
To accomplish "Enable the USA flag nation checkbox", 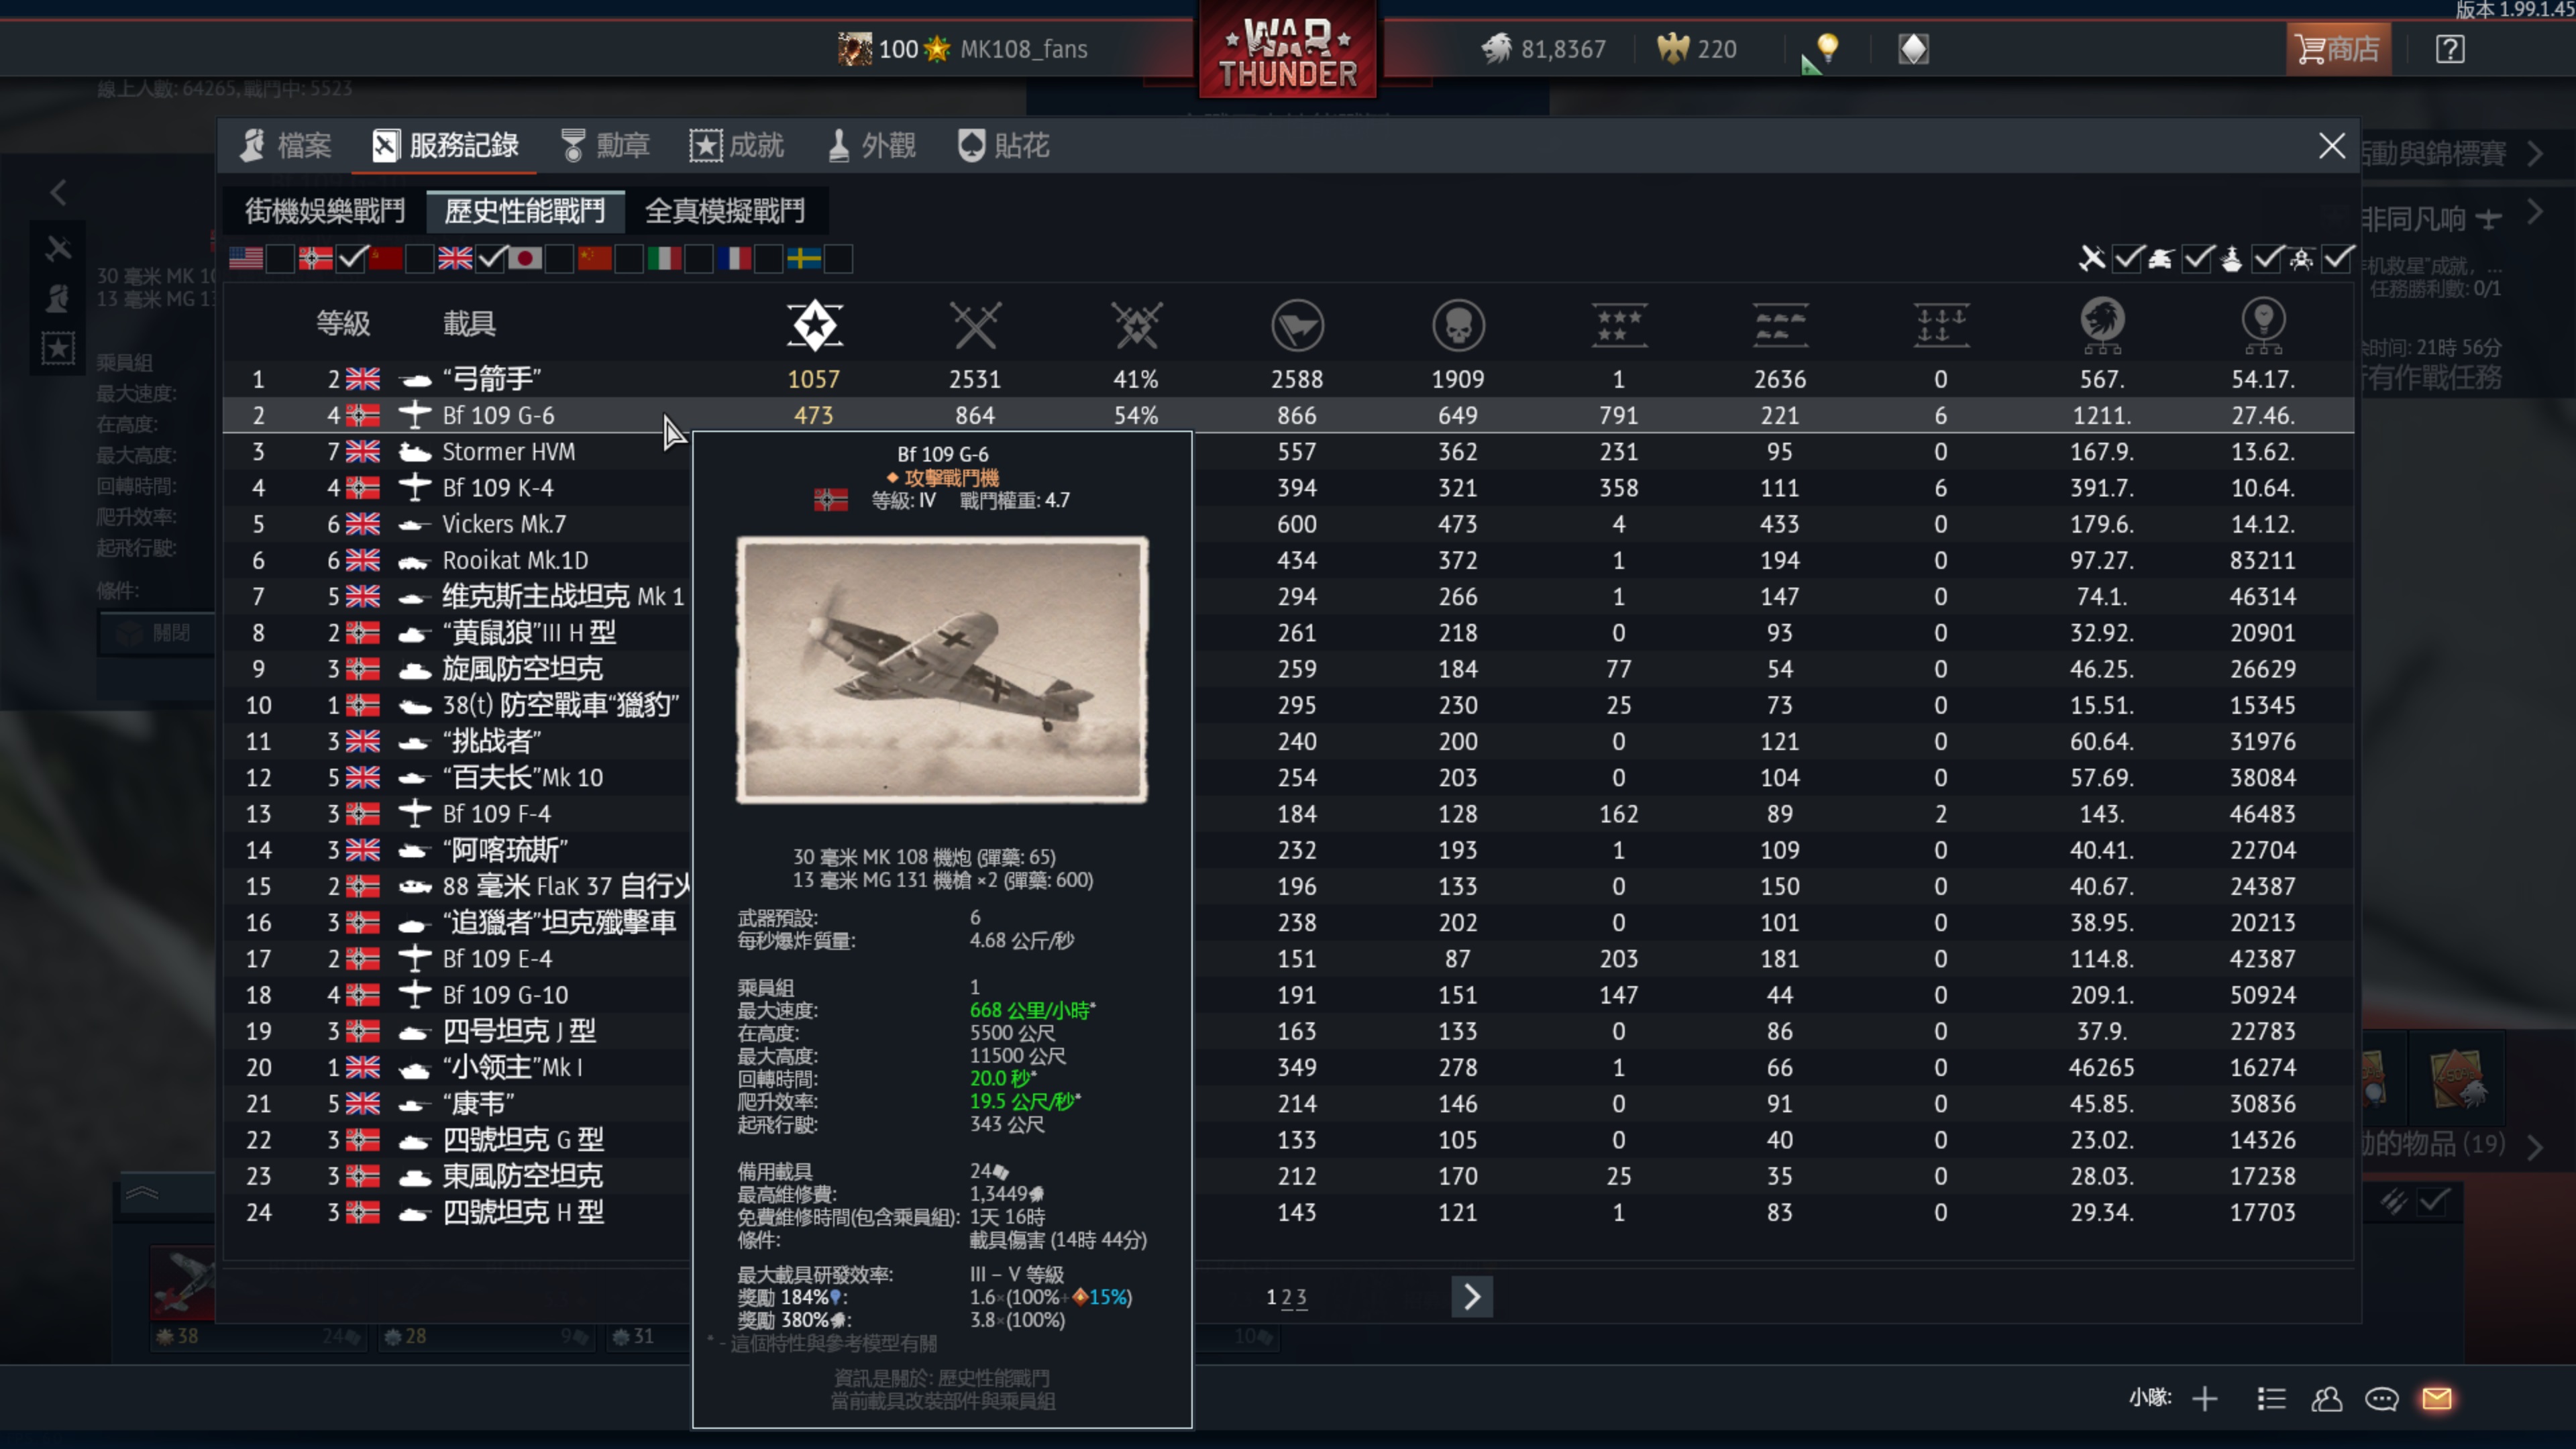I will [x=281, y=258].
